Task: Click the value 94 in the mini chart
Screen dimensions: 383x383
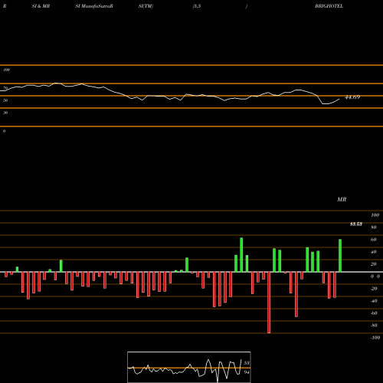Action: [247, 372]
